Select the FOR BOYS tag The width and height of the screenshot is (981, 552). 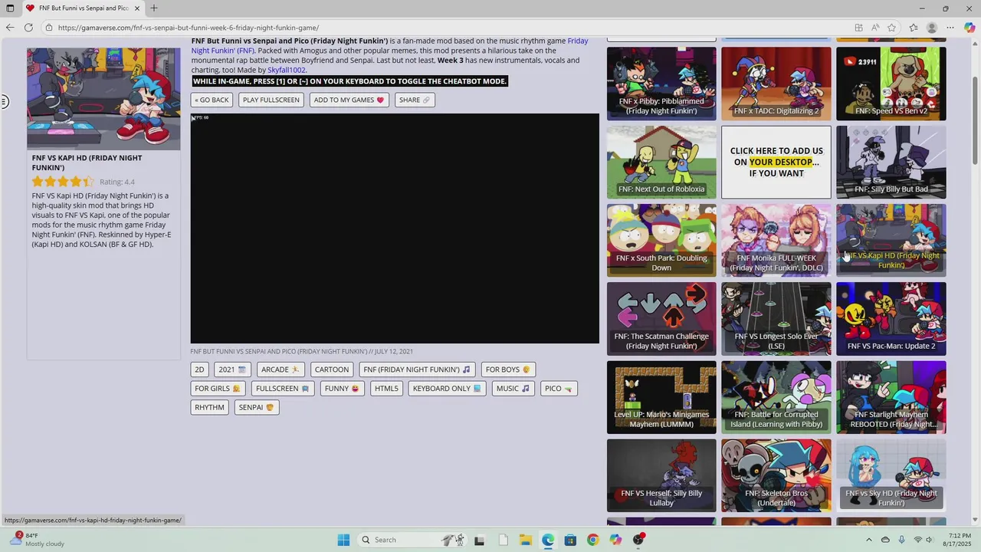click(508, 370)
